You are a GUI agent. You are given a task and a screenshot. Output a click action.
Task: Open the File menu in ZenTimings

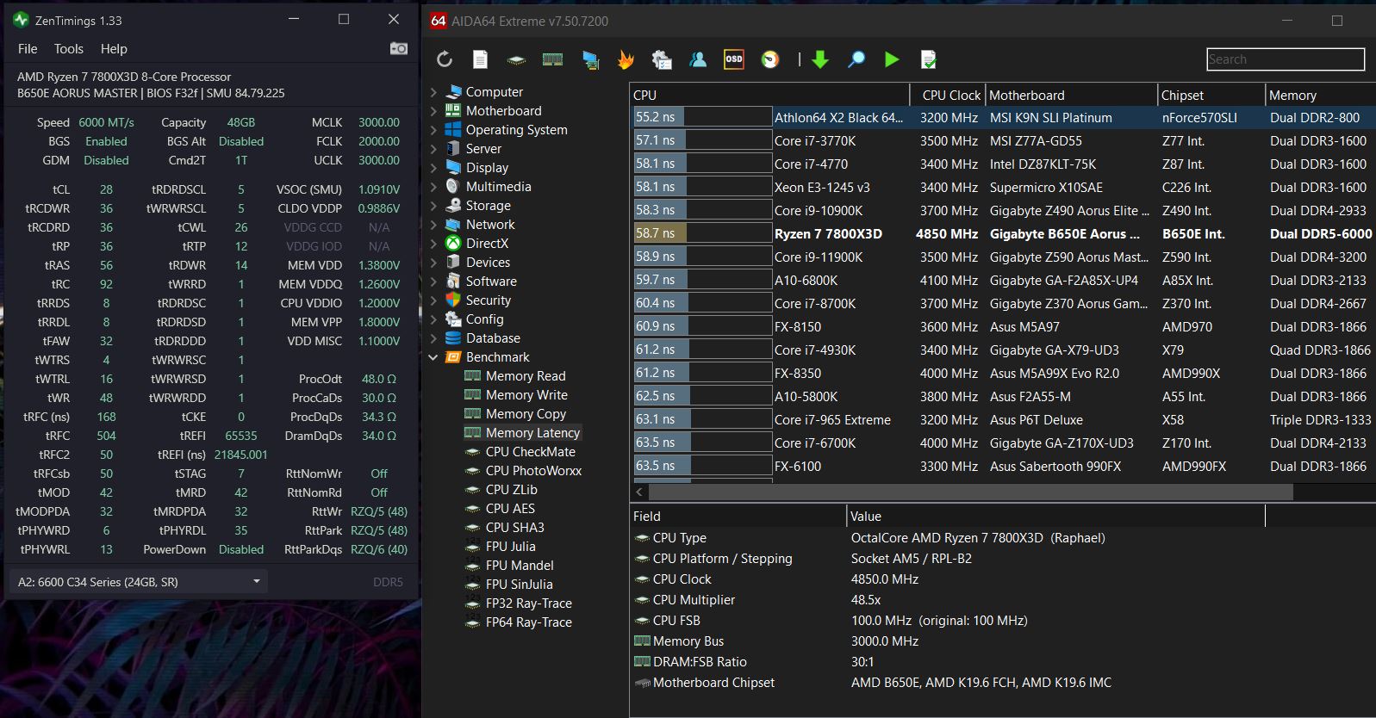[x=28, y=49]
